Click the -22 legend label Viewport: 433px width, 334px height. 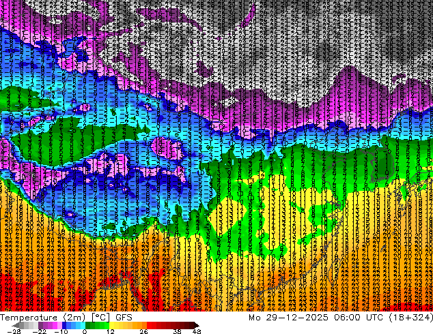(40, 331)
